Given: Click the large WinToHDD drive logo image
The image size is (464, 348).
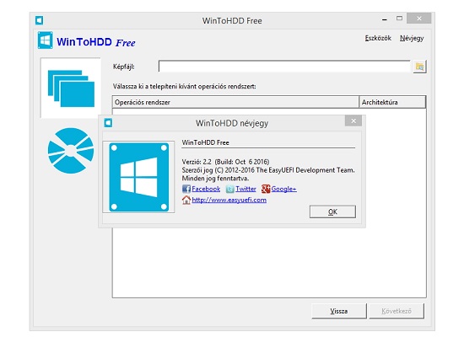Looking at the screenshot, I should click(139, 177).
